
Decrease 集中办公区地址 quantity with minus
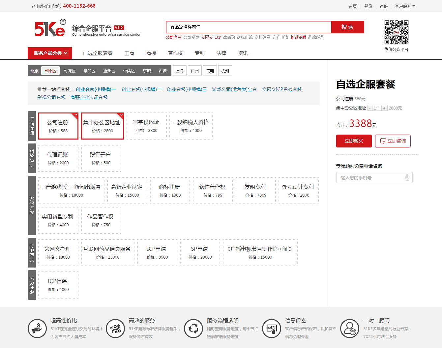tap(370, 108)
